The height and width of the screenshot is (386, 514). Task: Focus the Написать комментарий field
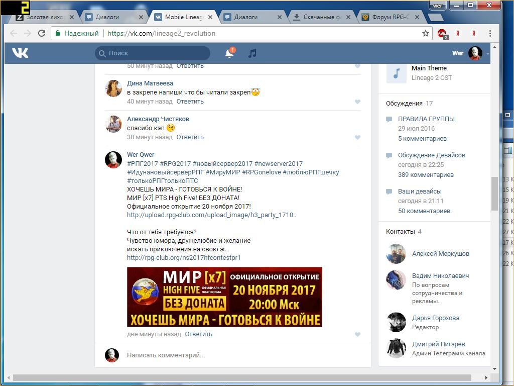point(242,355)
